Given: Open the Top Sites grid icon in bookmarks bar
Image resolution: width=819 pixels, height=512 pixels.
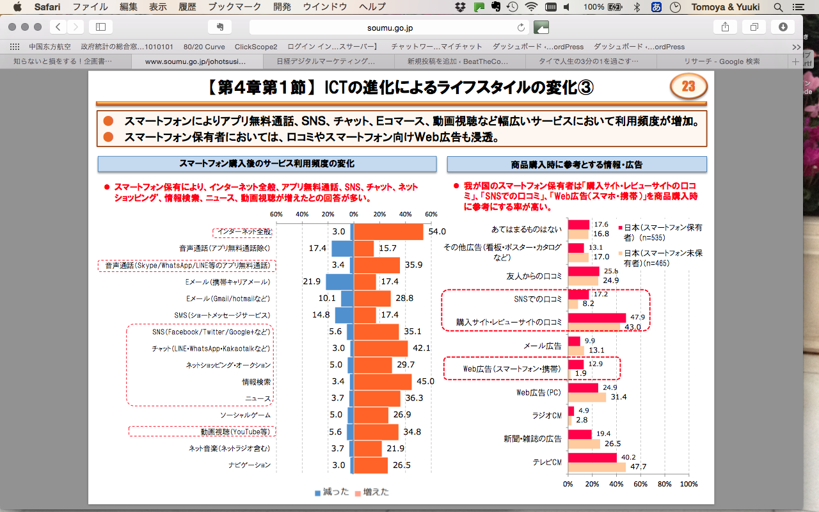Looking at the screenshot, I should (15, 47).
